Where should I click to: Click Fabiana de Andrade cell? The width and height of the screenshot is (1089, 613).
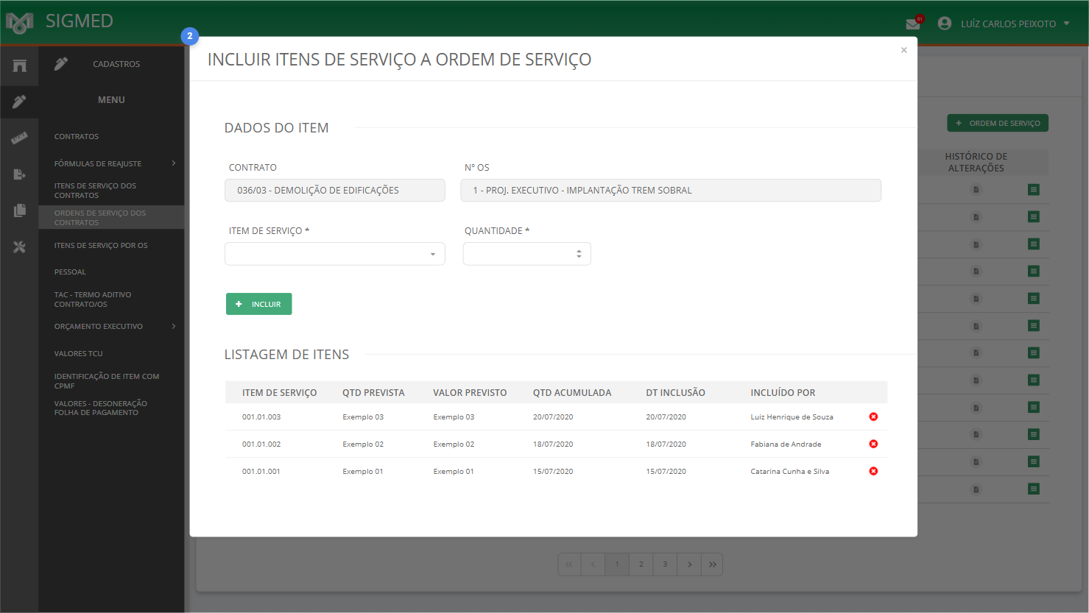[x=786, y=444]
